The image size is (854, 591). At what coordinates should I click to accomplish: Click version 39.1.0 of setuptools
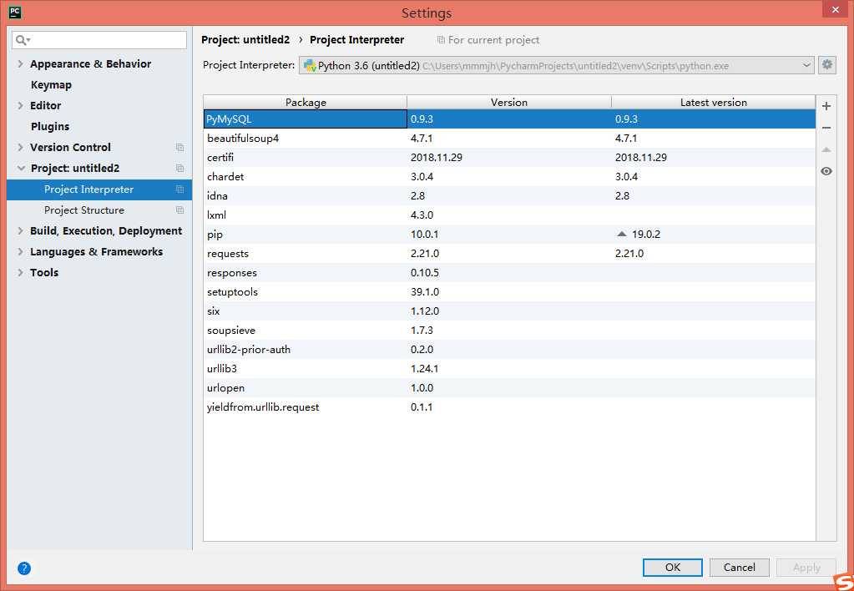coord(425,292)
